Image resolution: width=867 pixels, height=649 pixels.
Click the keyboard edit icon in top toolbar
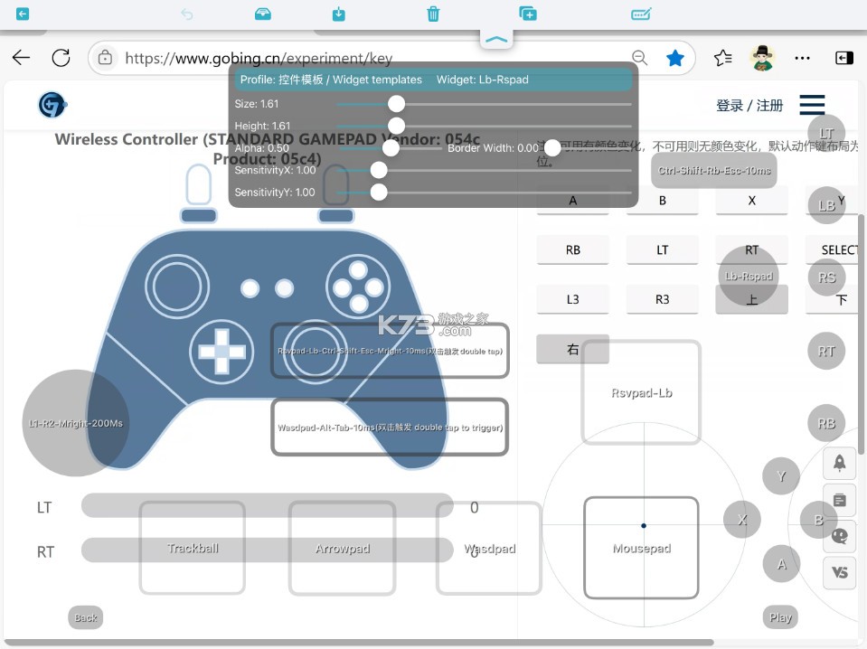641,14
